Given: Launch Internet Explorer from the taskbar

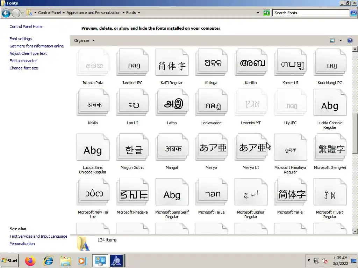Looking at the screenshot, I should (48, 261).
